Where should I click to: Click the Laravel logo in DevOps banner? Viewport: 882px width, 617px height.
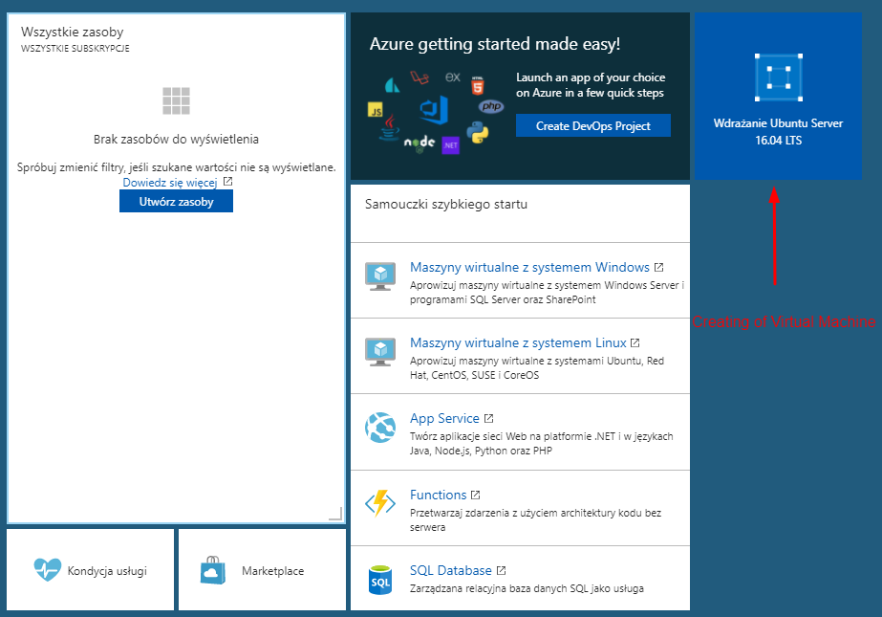[419, 77]
